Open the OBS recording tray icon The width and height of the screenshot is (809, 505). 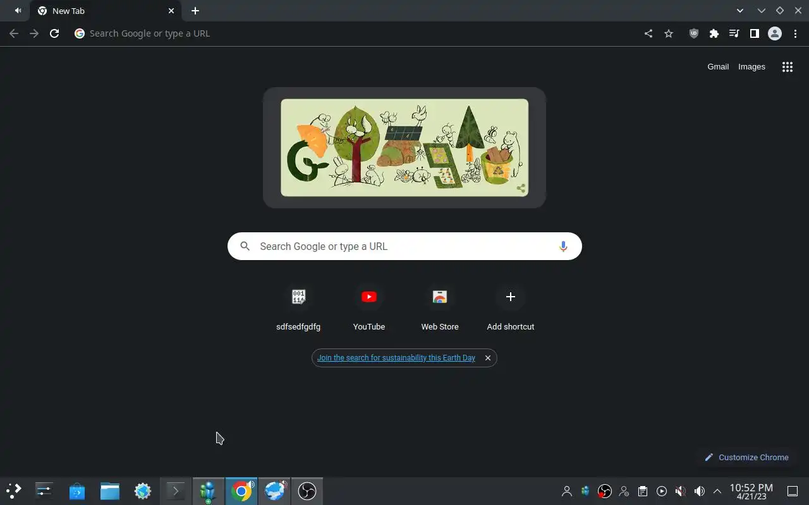pyautogui.click(x=605, y=491)
